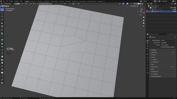Select the Transform tool

2,26
